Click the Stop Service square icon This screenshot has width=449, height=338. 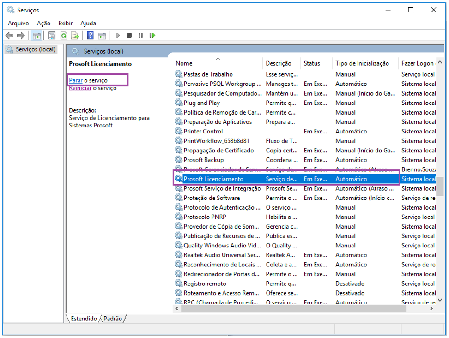129,36
